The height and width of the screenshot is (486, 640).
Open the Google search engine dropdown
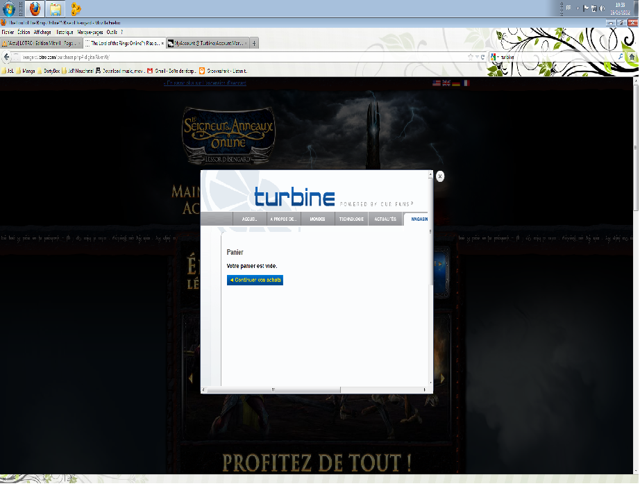(495, 57)
